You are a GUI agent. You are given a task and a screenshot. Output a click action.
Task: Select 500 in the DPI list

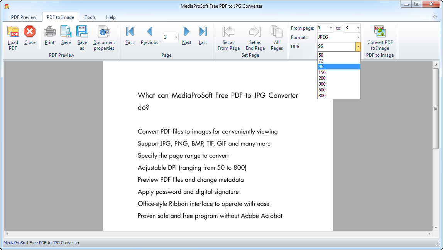[339, 90]
